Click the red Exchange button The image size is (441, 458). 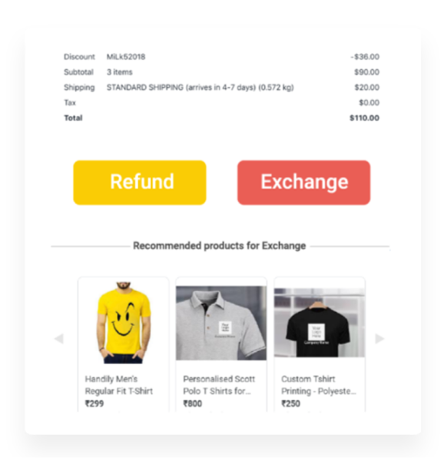(303, 182)
